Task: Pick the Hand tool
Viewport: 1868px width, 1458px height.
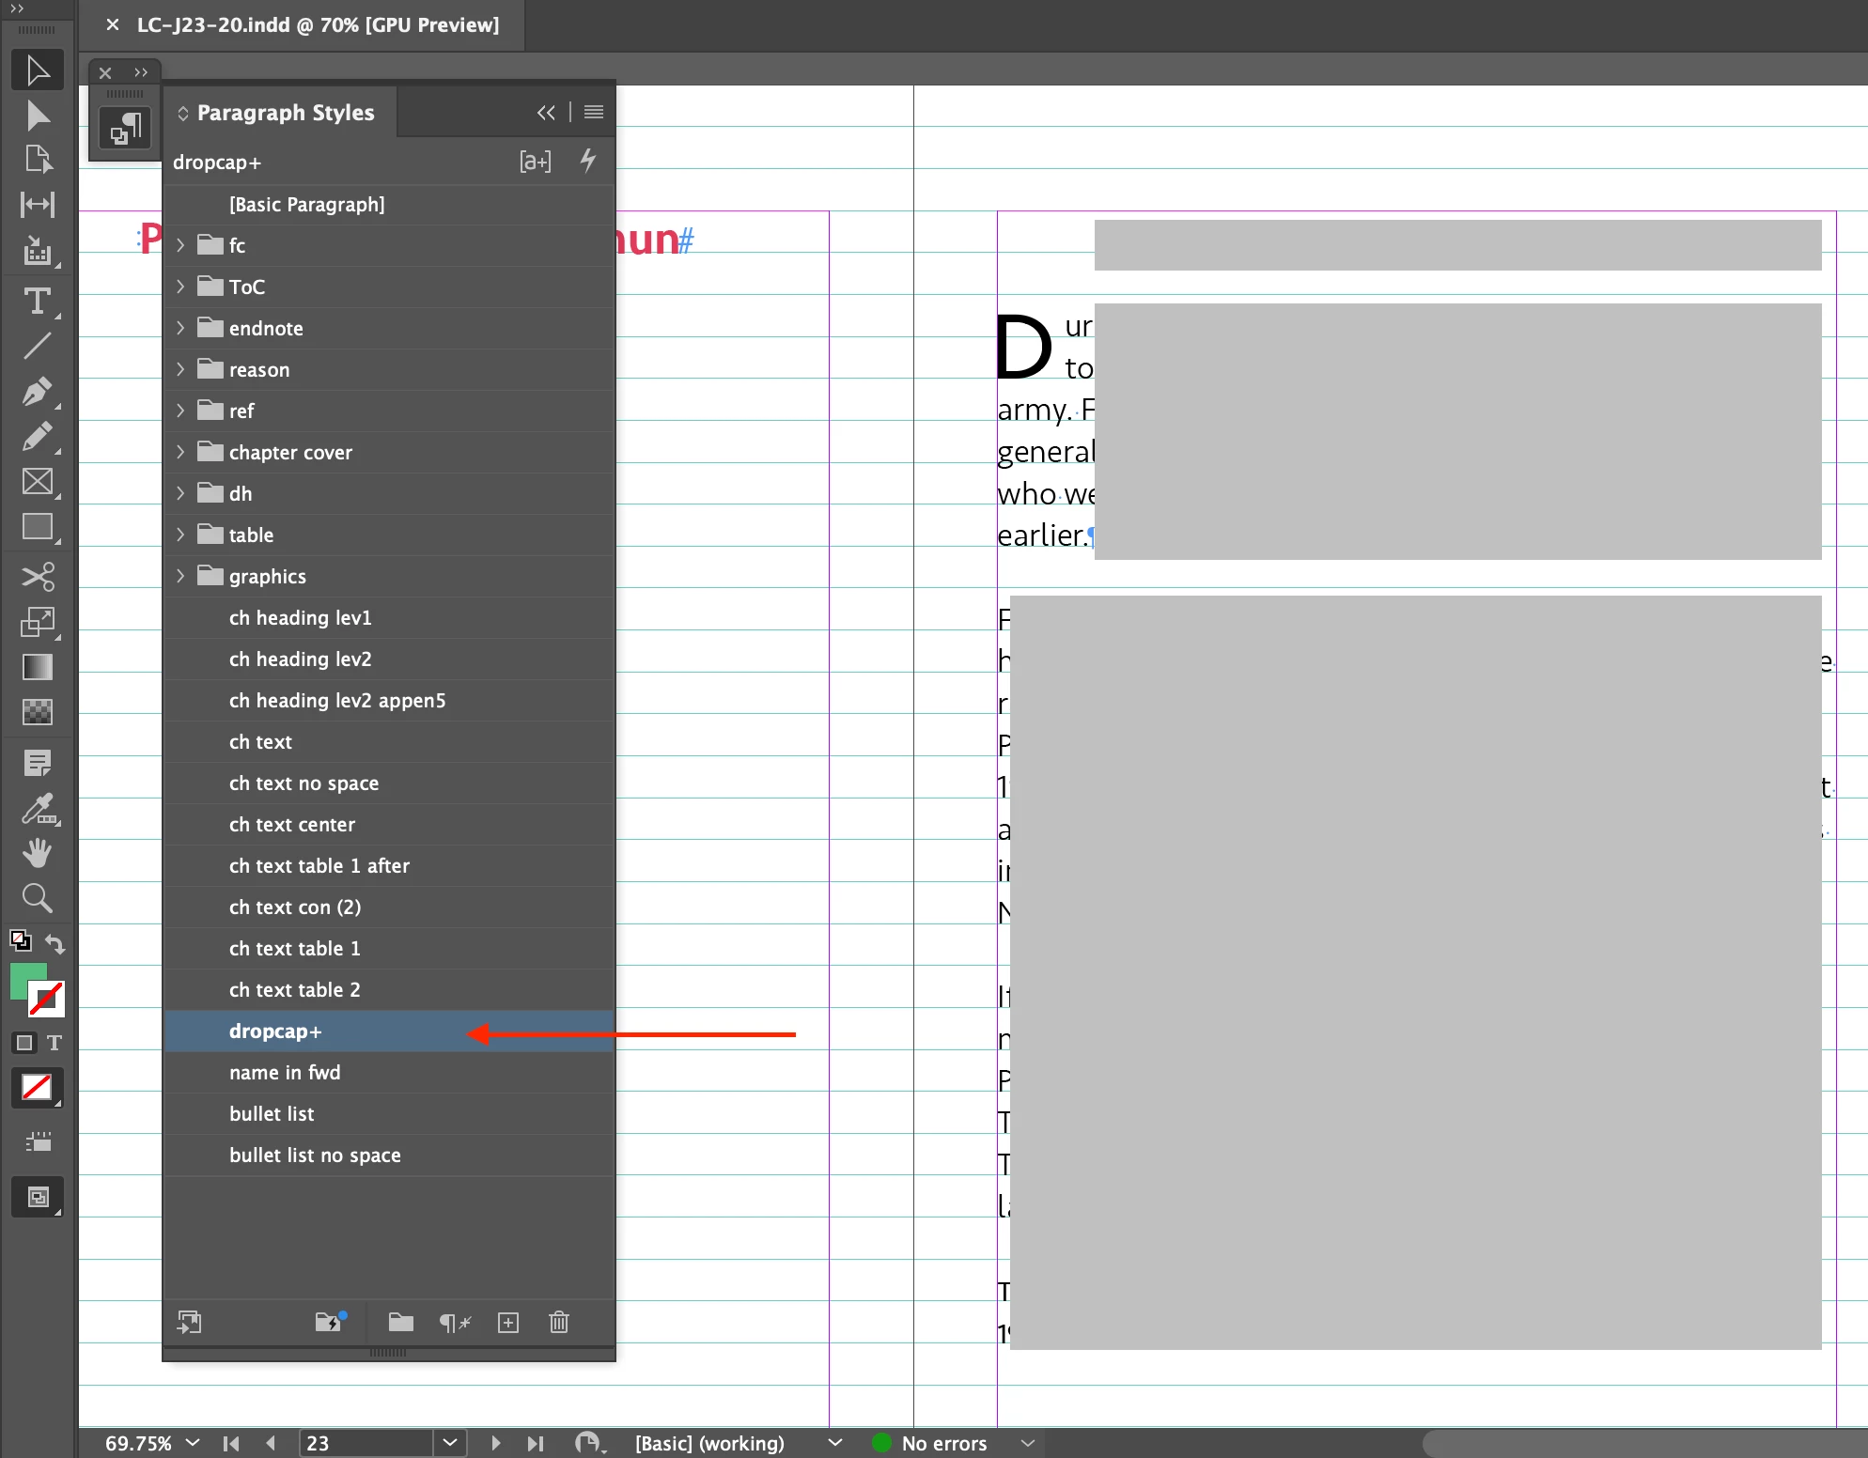Action: (x=37, y=853)
